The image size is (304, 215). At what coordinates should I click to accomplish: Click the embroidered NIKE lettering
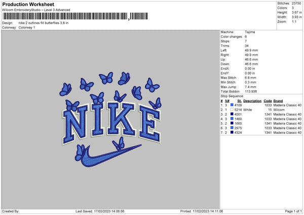111,123
